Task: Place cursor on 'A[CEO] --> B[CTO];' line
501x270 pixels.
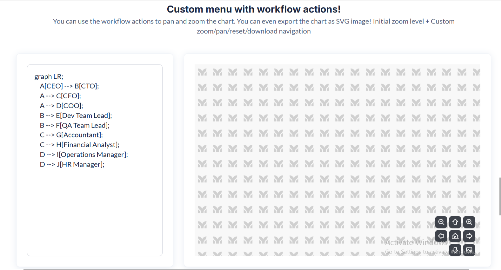Action: pyautogui.click(x=69, y=86)
